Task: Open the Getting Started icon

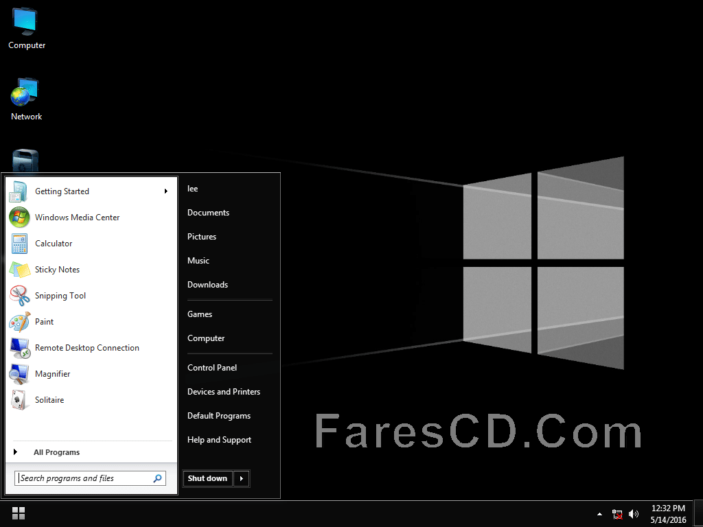Action: [x=19, y=191]
